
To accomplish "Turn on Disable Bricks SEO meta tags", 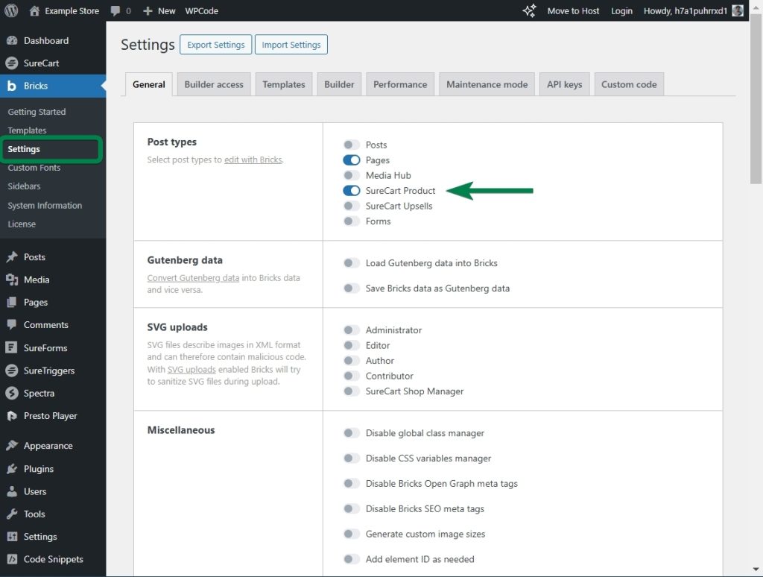I will click(x=351, y=508).
